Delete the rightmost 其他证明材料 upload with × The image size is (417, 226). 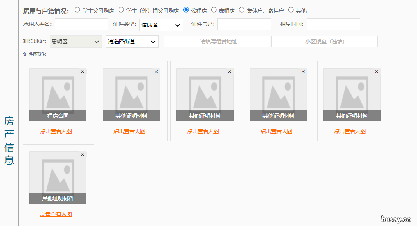(376, 72)
